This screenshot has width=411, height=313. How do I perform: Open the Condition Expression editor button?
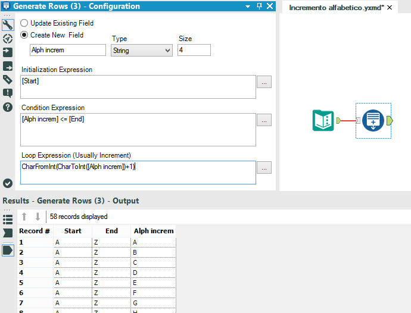[264, 120]
